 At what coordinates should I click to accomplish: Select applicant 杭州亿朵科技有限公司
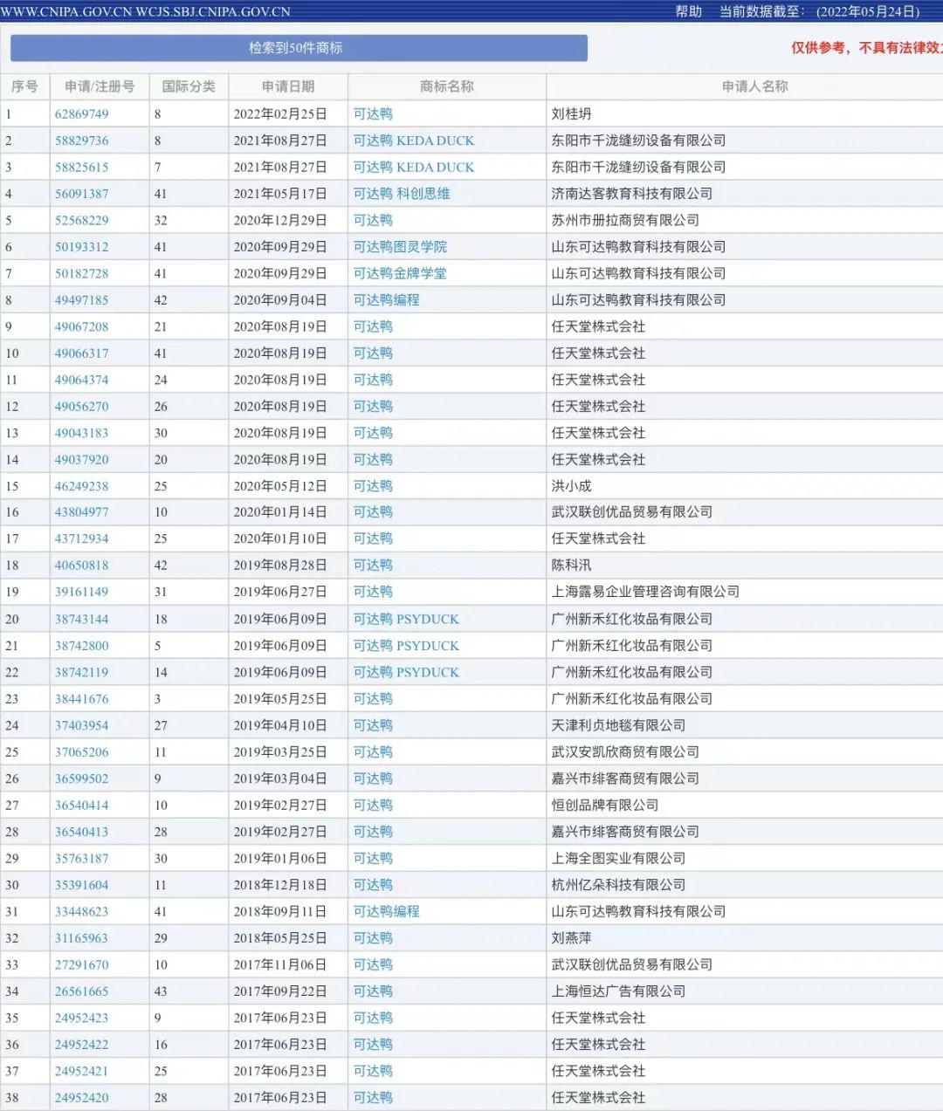618,885
